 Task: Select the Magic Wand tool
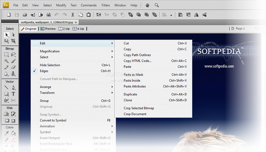6,61
